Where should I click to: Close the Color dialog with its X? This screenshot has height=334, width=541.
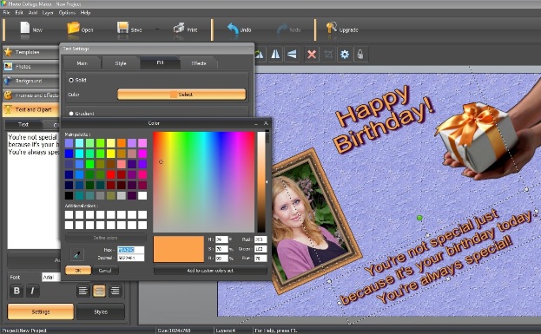266,123
